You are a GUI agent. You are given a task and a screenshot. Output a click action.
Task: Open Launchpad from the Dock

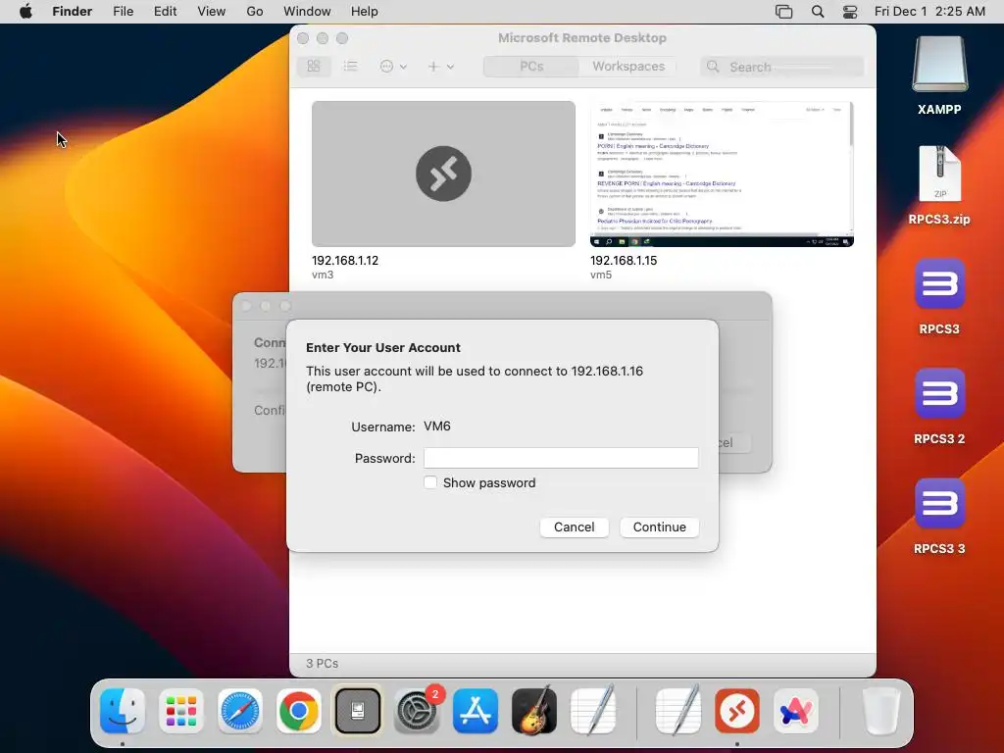tap(181, 711)
